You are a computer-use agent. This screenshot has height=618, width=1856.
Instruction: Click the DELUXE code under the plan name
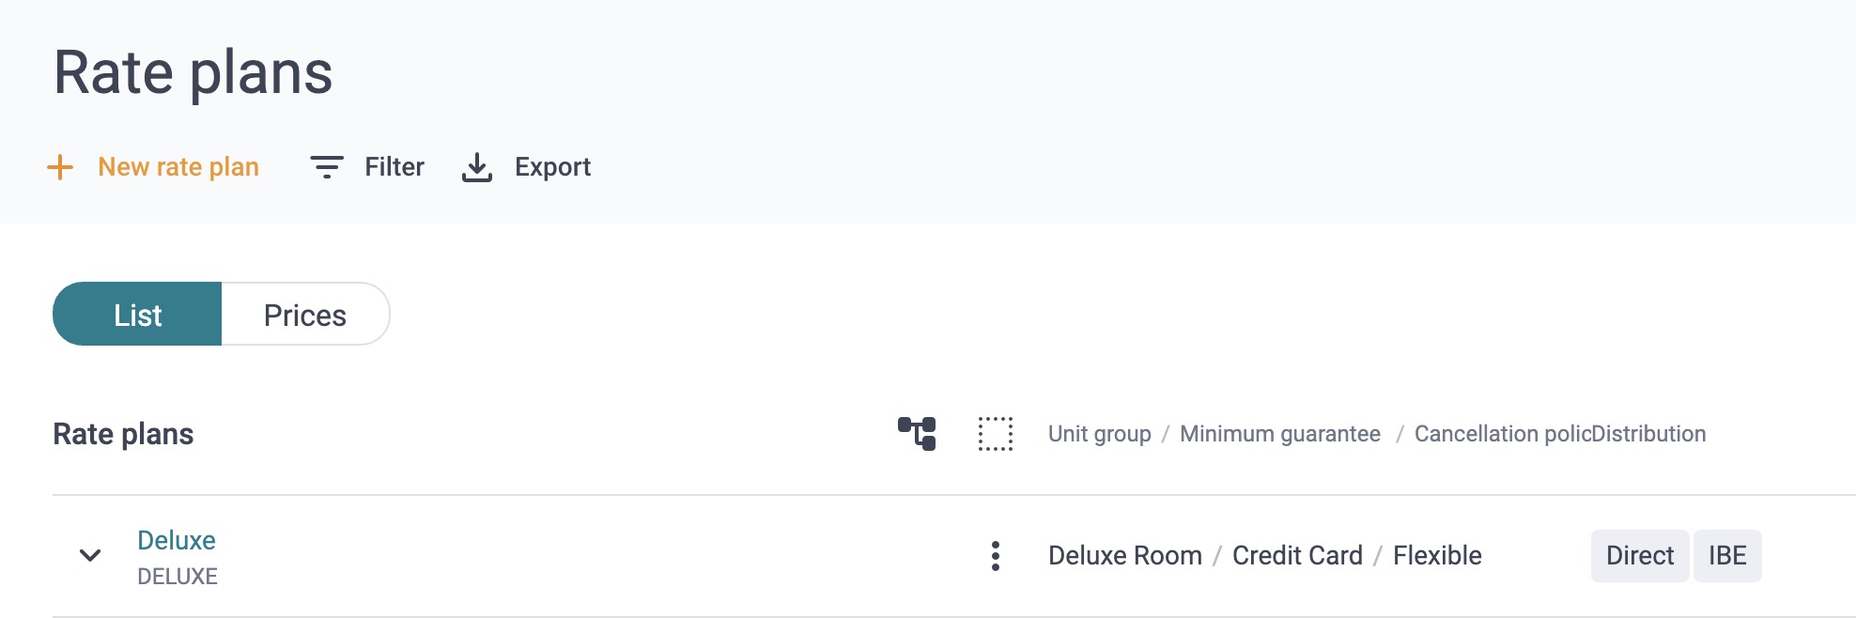(x=178, y=577)
